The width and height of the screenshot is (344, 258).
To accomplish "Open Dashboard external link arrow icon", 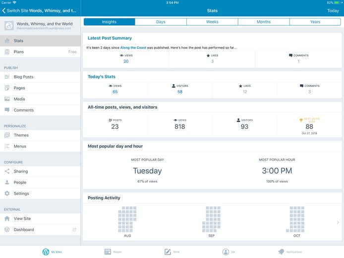I will (74, 229).
